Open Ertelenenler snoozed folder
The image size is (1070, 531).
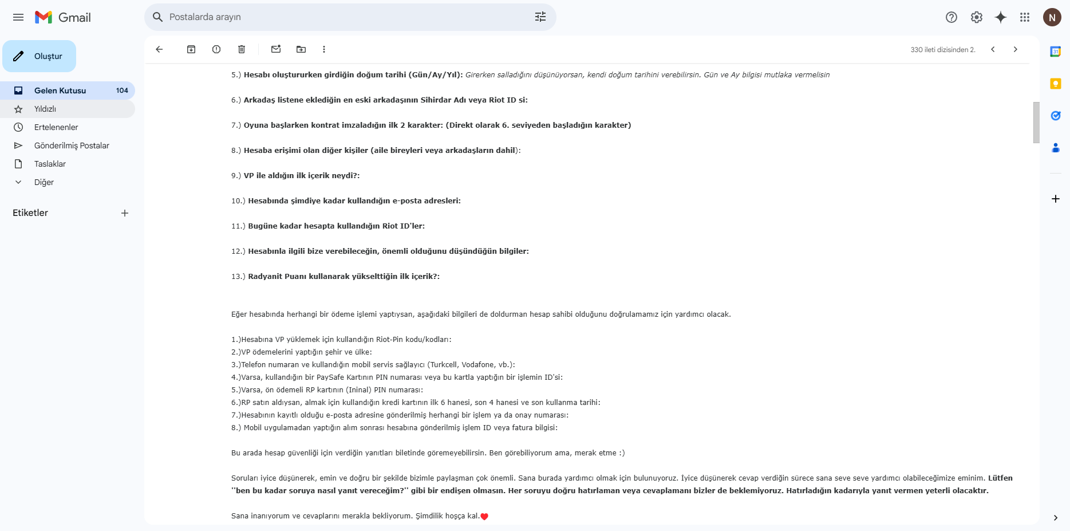pyautogui.click(x=68, y=127)
